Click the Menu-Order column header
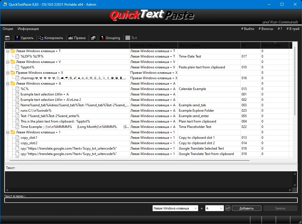Image resolution: width=302 pixels, height=224 pixels. click(x=275, y=45)
